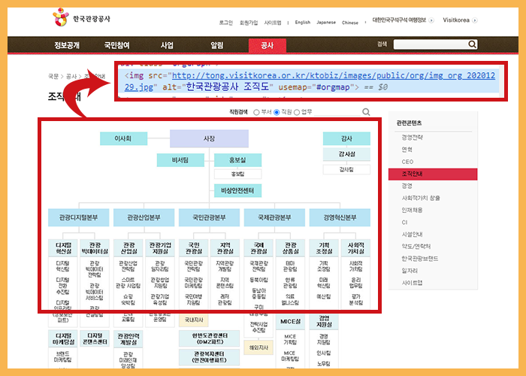The width and height of the screenshot is (526, 376).
Task: Open the 알림 main menu
Action: 216,45
